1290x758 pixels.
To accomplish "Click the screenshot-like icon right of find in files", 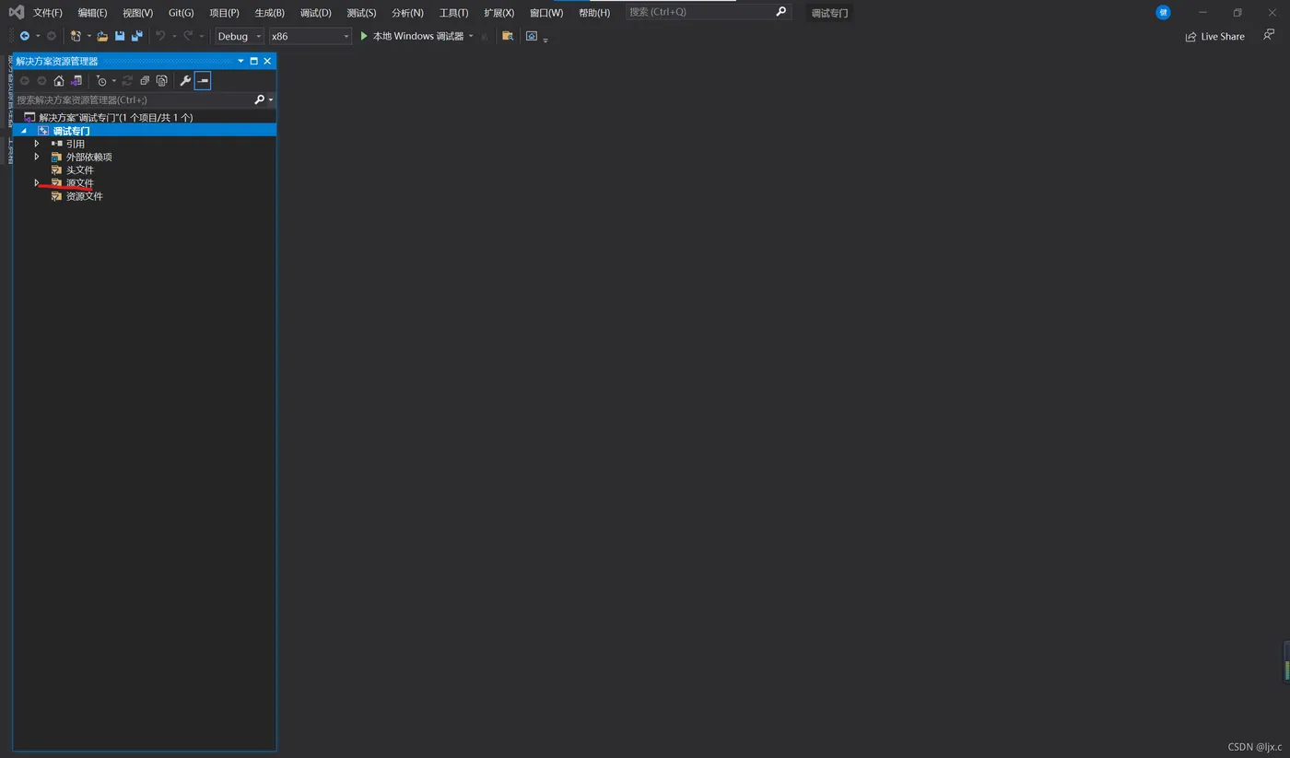I will coord(532,36).
